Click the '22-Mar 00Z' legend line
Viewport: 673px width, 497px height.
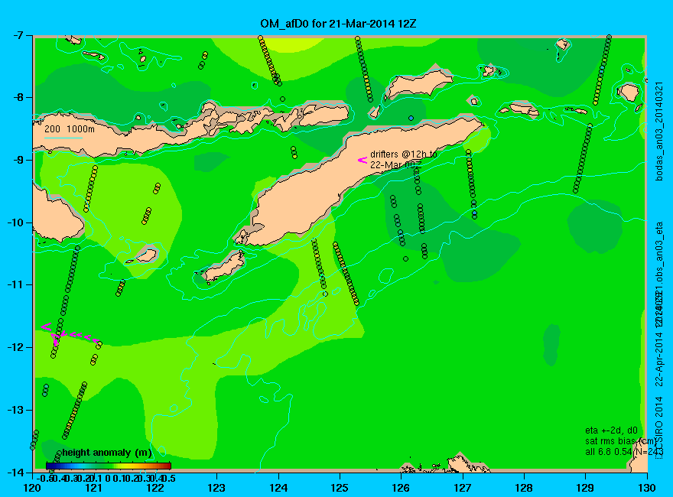pyautogui.click(x=395, y=165)
